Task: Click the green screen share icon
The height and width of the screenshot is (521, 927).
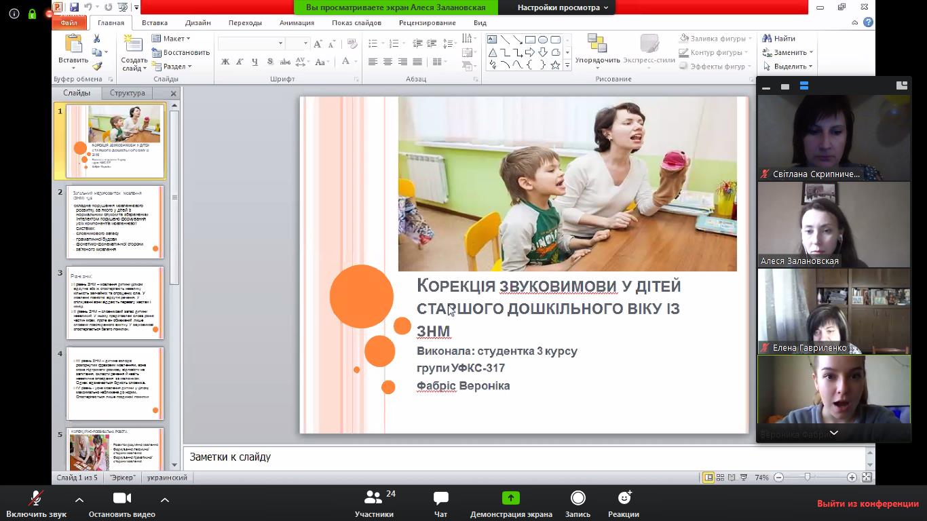Action: coord(510,498)
